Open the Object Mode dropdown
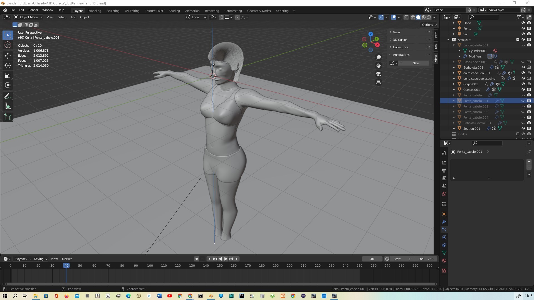 point(29,17)
